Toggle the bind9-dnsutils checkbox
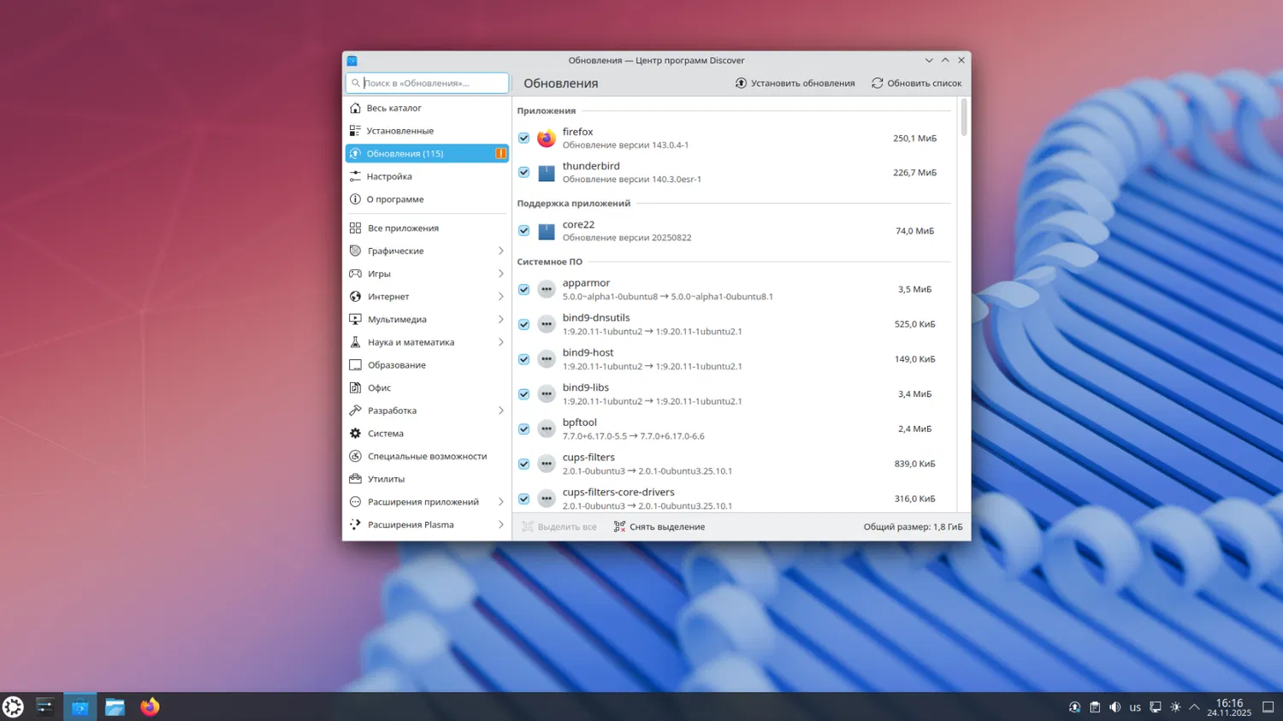Viewport: 1283px width, 721px height. [524, 325]
